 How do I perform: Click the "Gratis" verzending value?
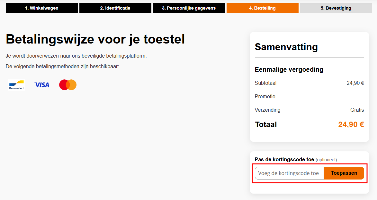[357, 109]
